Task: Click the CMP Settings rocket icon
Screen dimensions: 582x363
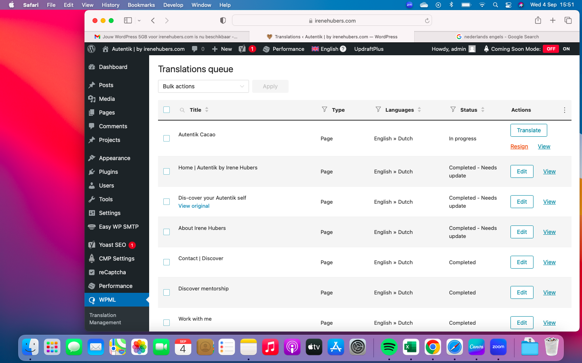Action: tap(92, 259)
